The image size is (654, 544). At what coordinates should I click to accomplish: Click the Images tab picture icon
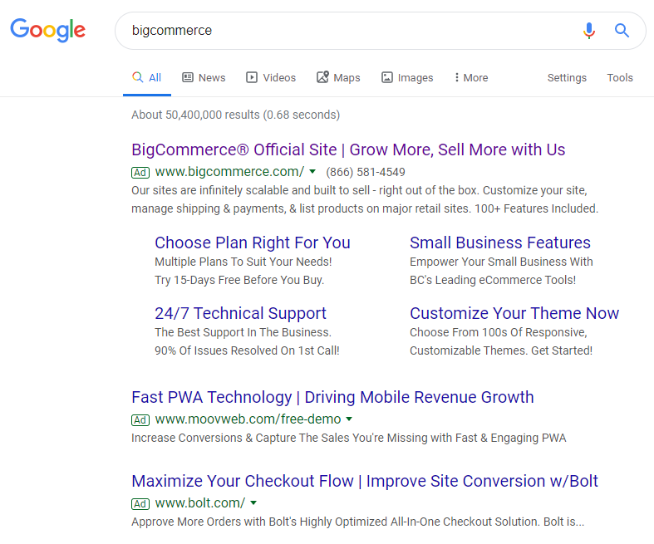pyautogui.click(x=387, y=77)
